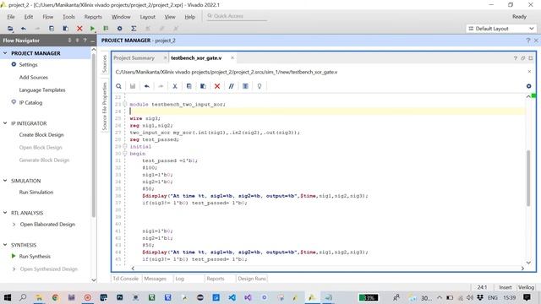Click the open project icon in main toolbar
The height and width of the screenshot is (304, 541).
(x=10, y=29)
